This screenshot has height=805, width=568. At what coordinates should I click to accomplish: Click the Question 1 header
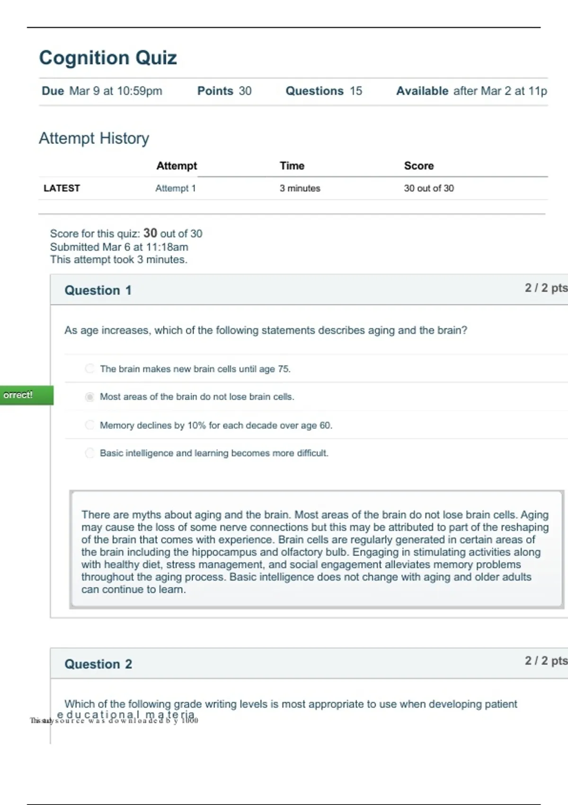(98, 290)
